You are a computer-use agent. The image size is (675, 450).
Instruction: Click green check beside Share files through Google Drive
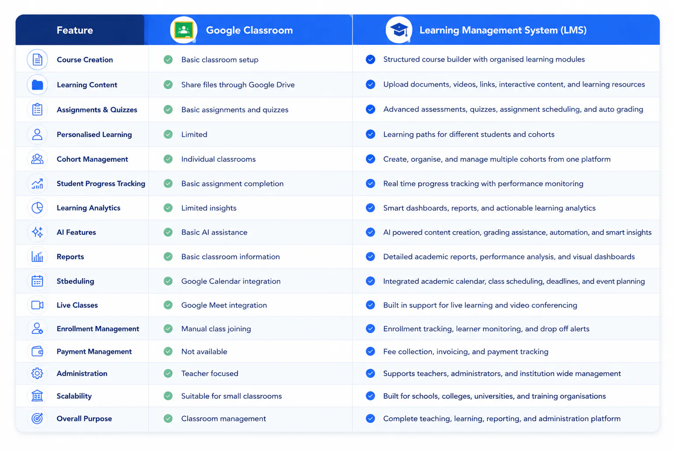(x=168, y=84)
